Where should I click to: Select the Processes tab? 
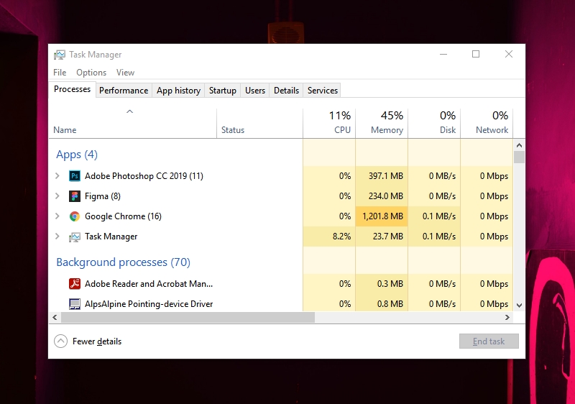coord(73,89)
